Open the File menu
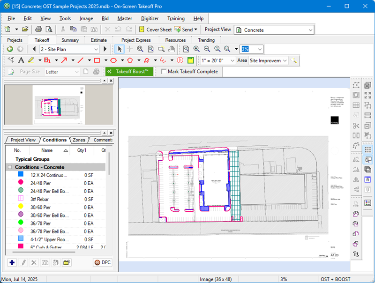This screenshot has width=375, height=283. click(x=11, y=18)
